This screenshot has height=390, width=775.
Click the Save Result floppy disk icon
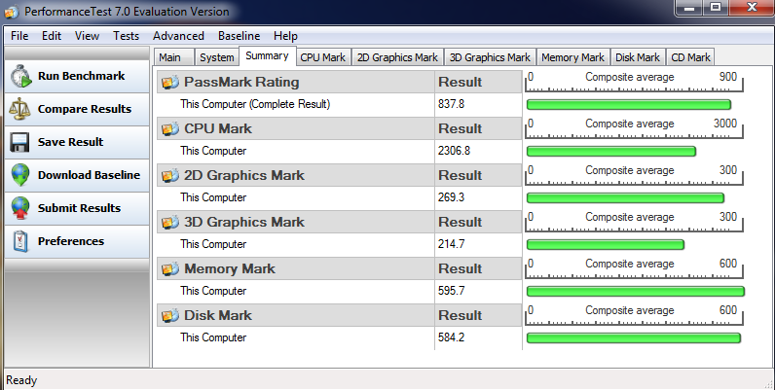(x=19, y=142)
